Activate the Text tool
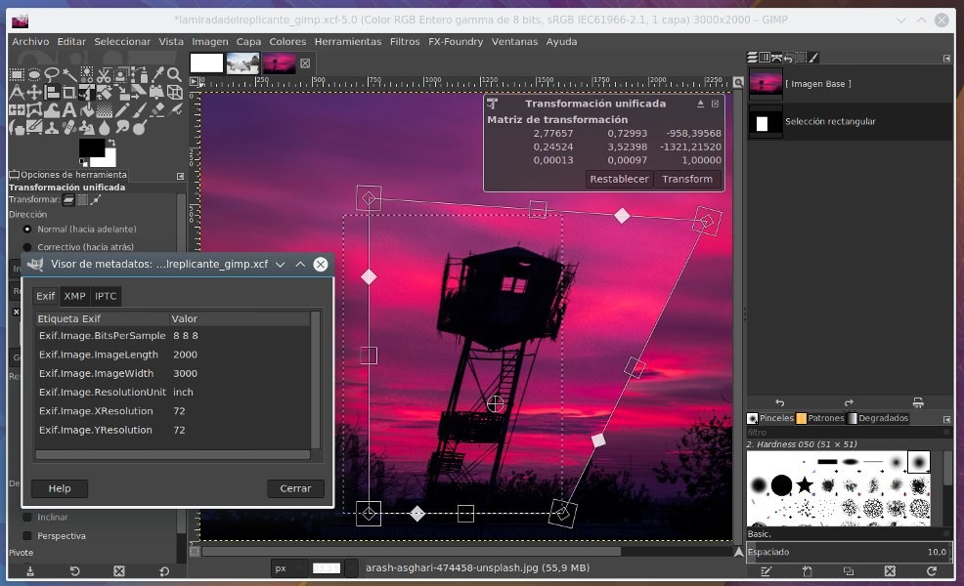Viewport: 964px width, 586px height. click(68, 110)
